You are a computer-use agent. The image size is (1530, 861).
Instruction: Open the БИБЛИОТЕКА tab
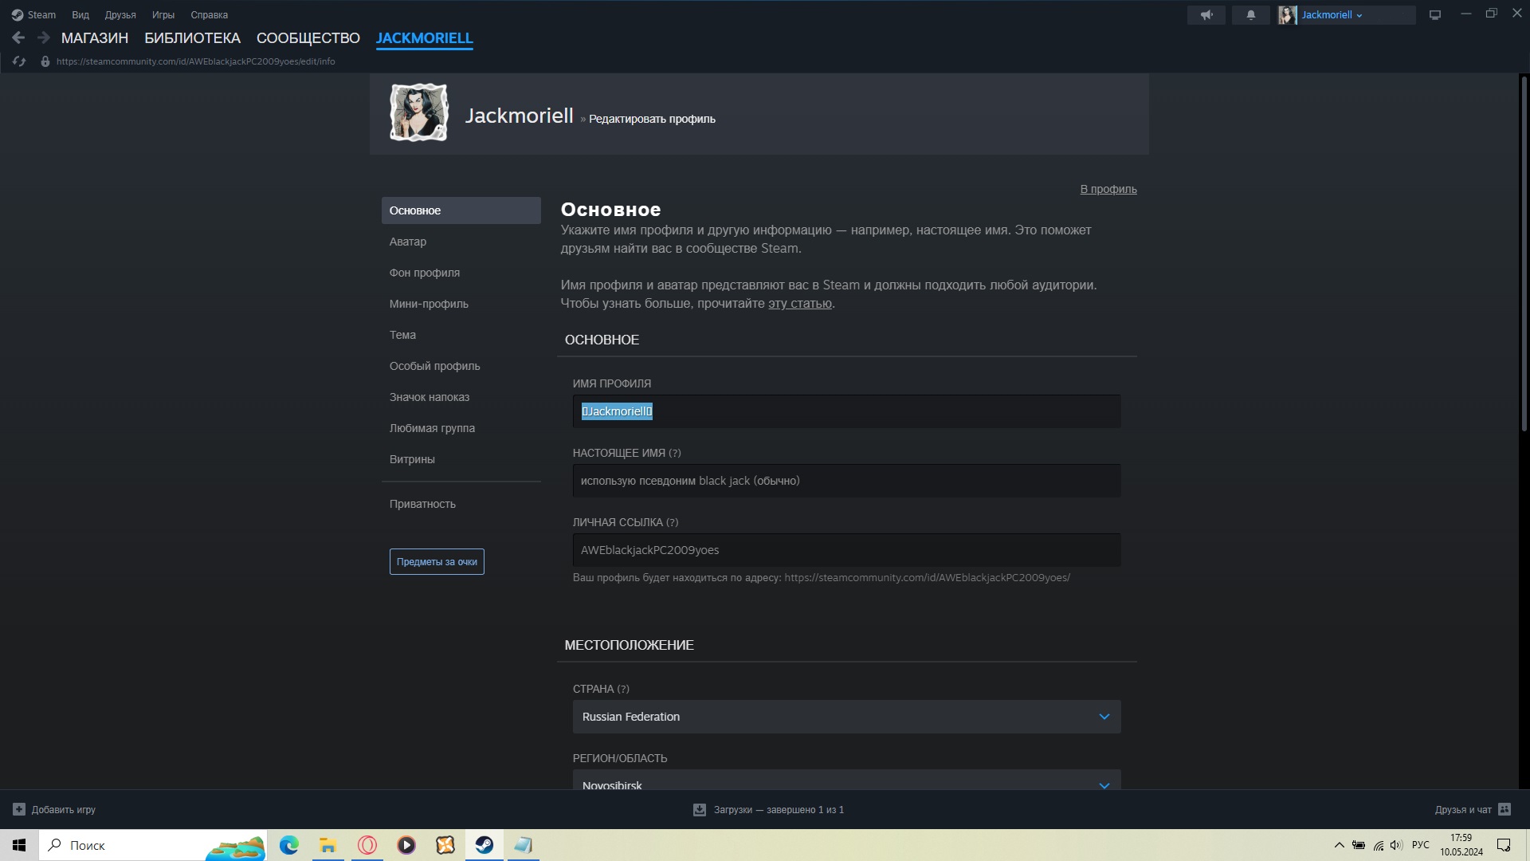point(192,37)
